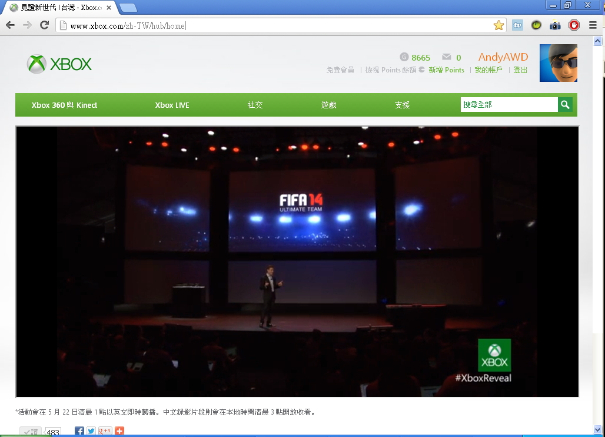Share the page on Facebook

79,431
